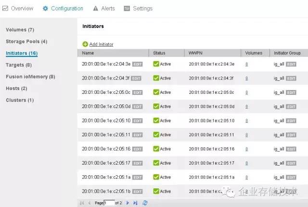
Task: Click the Active check icon for c2:05:16
Action: (x=156, y=149)
